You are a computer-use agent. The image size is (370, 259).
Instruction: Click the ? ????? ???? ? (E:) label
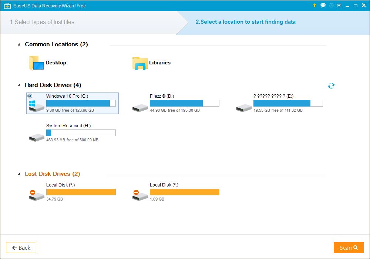point(273,96)
